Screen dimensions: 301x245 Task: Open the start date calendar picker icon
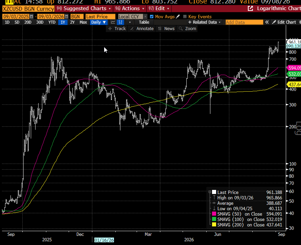pos(31,17)
